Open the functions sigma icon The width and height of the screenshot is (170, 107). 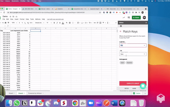pyautogui.click(x=108, y=23)
